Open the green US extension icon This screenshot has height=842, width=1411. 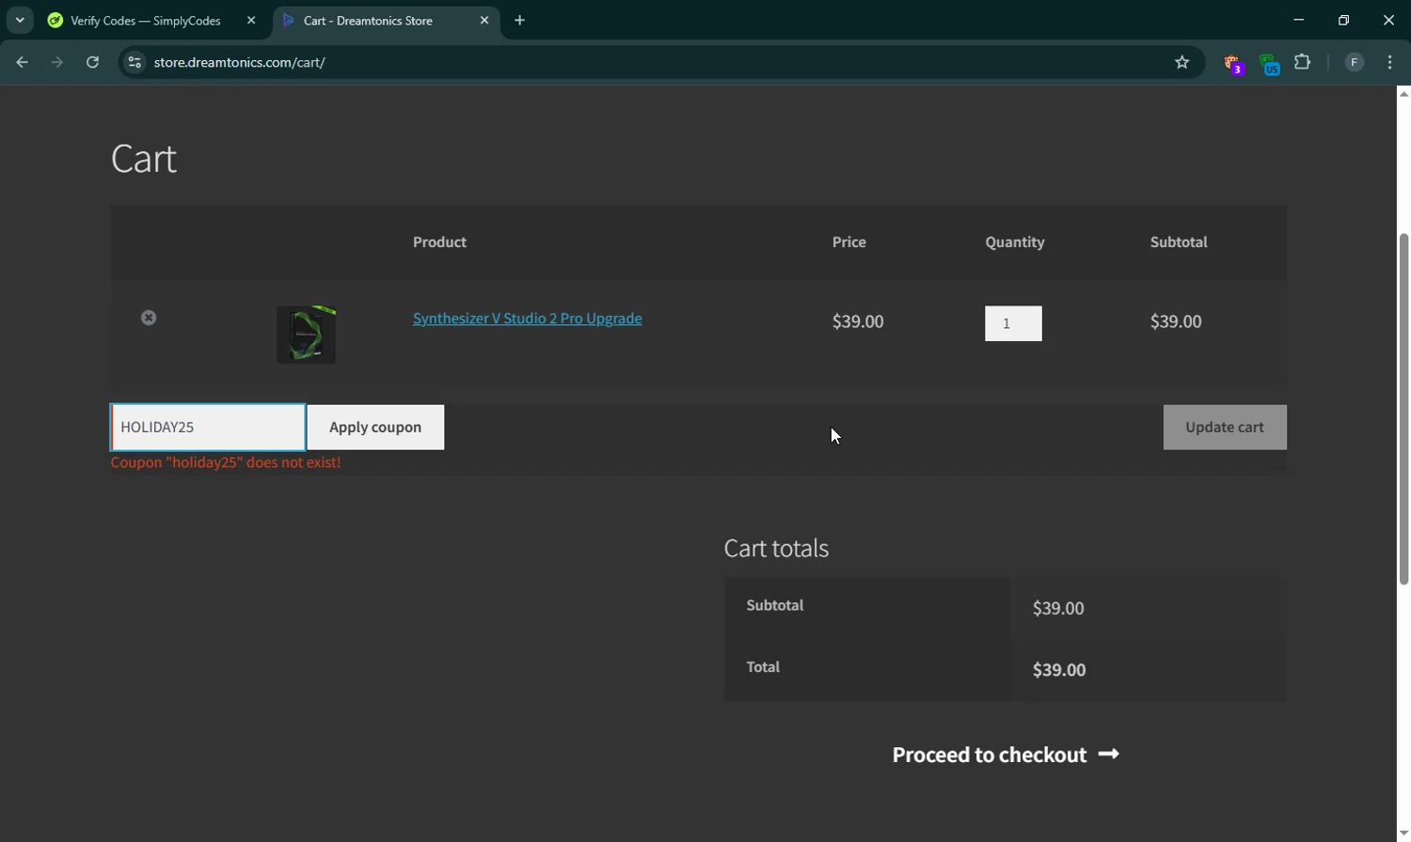pyautogui.click(x=1269, y=65)
